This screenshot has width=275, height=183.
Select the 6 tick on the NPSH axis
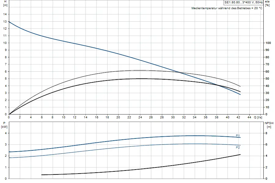pos(266,145)
